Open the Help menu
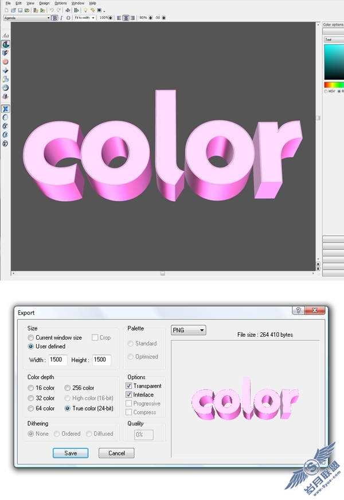344x500 pixels. click(92, 3)
